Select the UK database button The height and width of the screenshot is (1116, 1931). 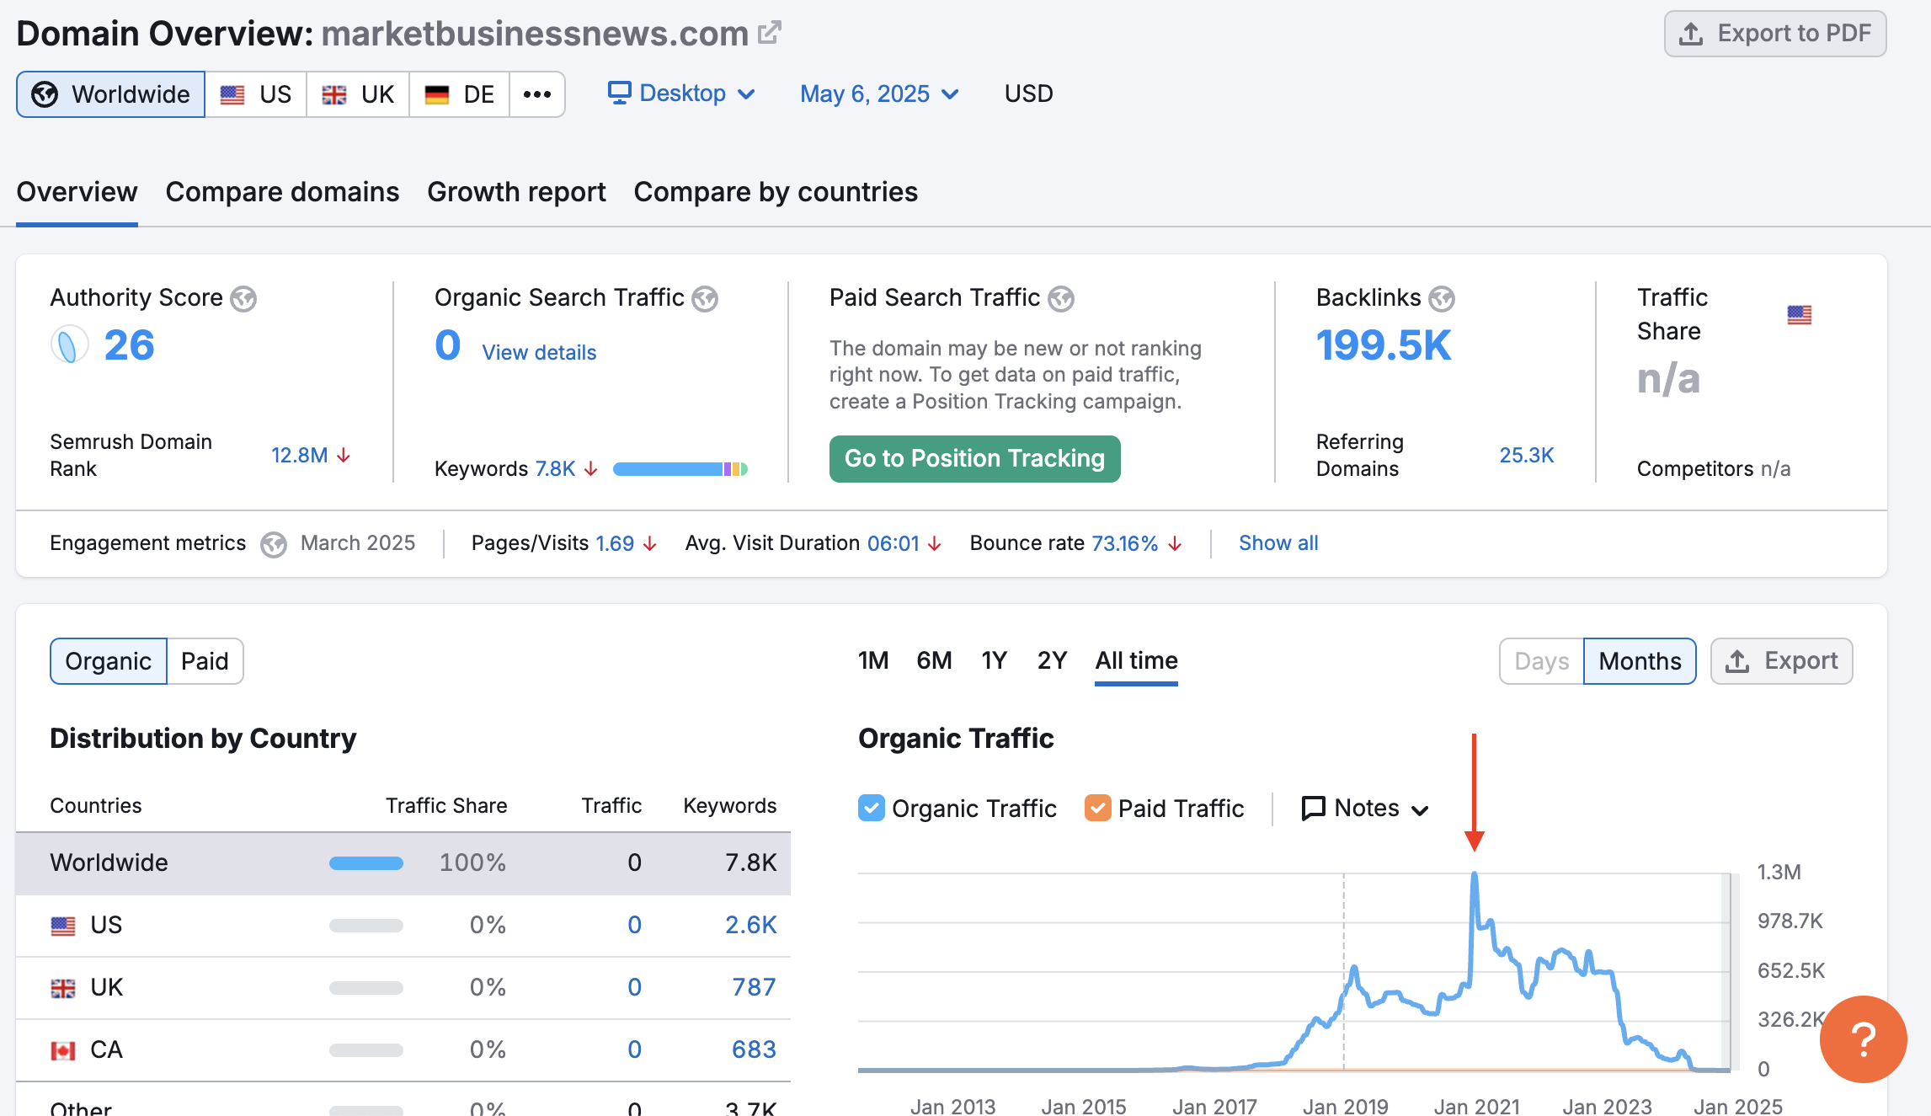pos(358,94)
